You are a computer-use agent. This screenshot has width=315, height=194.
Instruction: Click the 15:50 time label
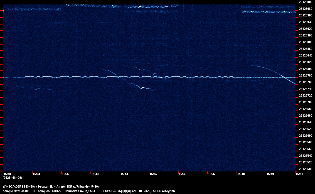(299, 174)
